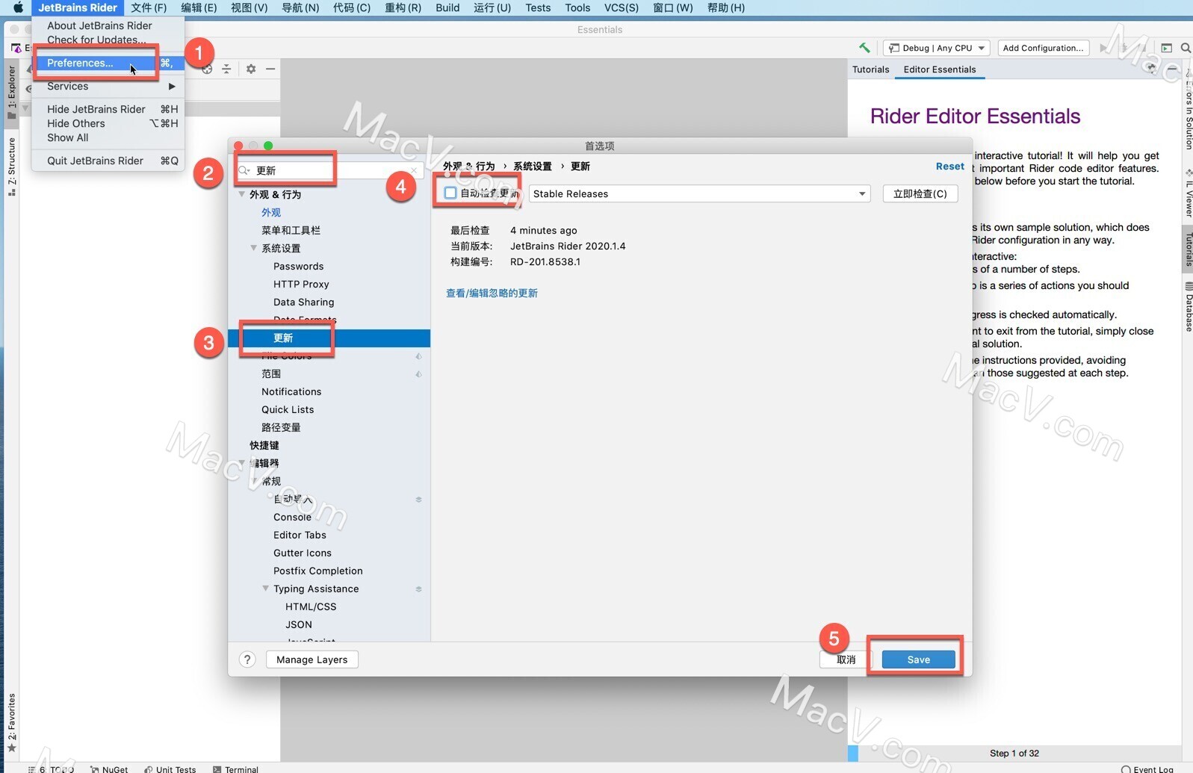This screenshot has width=1193, height=773.
Task: Open the Terminal tool window
Action: (235, 769)
